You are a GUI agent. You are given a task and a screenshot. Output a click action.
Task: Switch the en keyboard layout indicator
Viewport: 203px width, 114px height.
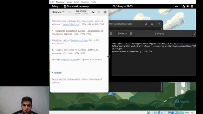pos(176,6)
